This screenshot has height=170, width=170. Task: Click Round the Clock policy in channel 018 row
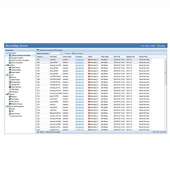(144, 107)
